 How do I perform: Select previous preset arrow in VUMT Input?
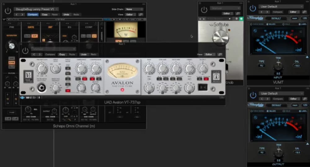(x=262, y=12)
